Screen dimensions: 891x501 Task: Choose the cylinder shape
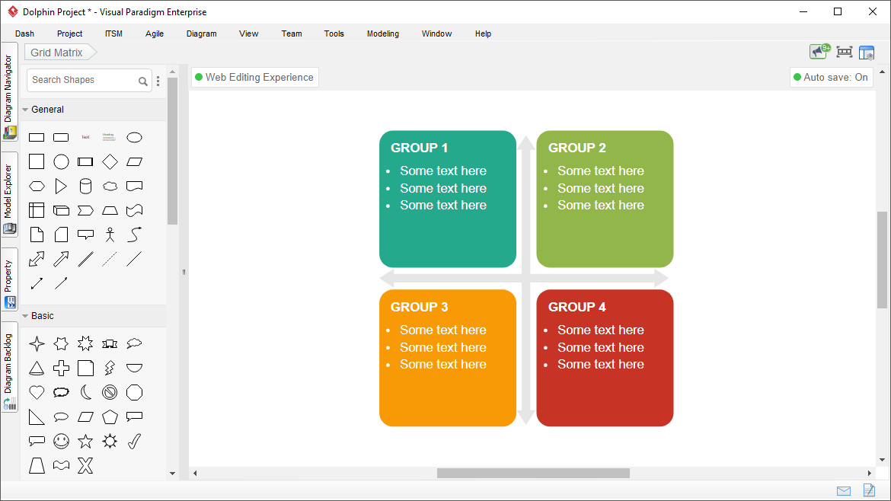[85, 187]
